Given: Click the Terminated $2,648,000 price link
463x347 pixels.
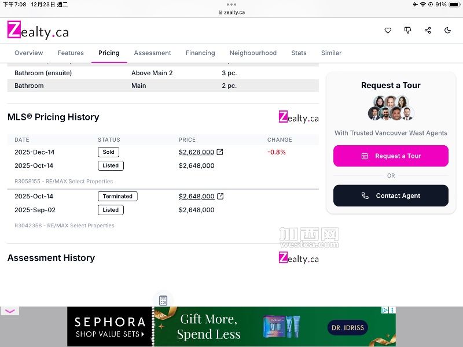Looking at the screenshot, I should pyautogui.click(x=196, y=196).
